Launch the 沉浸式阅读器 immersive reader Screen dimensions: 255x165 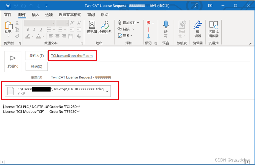pos(214,29)
